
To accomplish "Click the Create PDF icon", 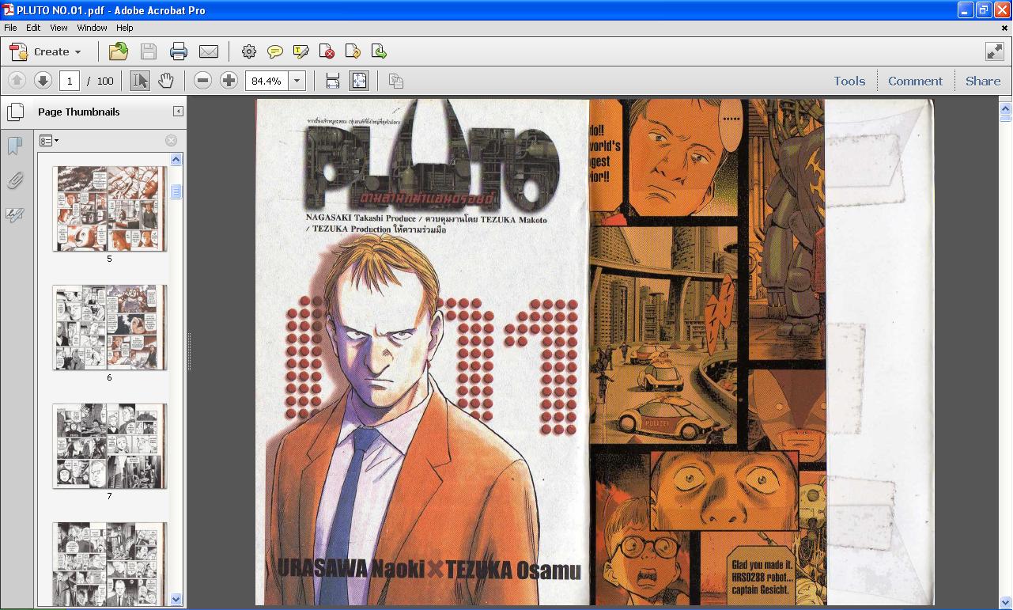I will (19, 52).
